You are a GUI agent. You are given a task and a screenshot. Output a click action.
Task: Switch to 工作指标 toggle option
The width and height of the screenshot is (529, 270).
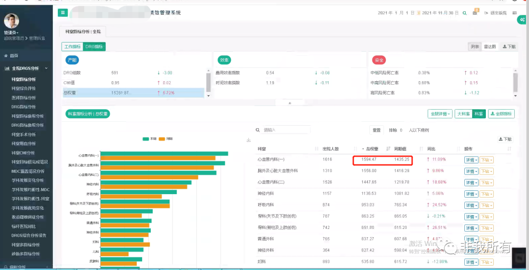click(x=72, y=46)
